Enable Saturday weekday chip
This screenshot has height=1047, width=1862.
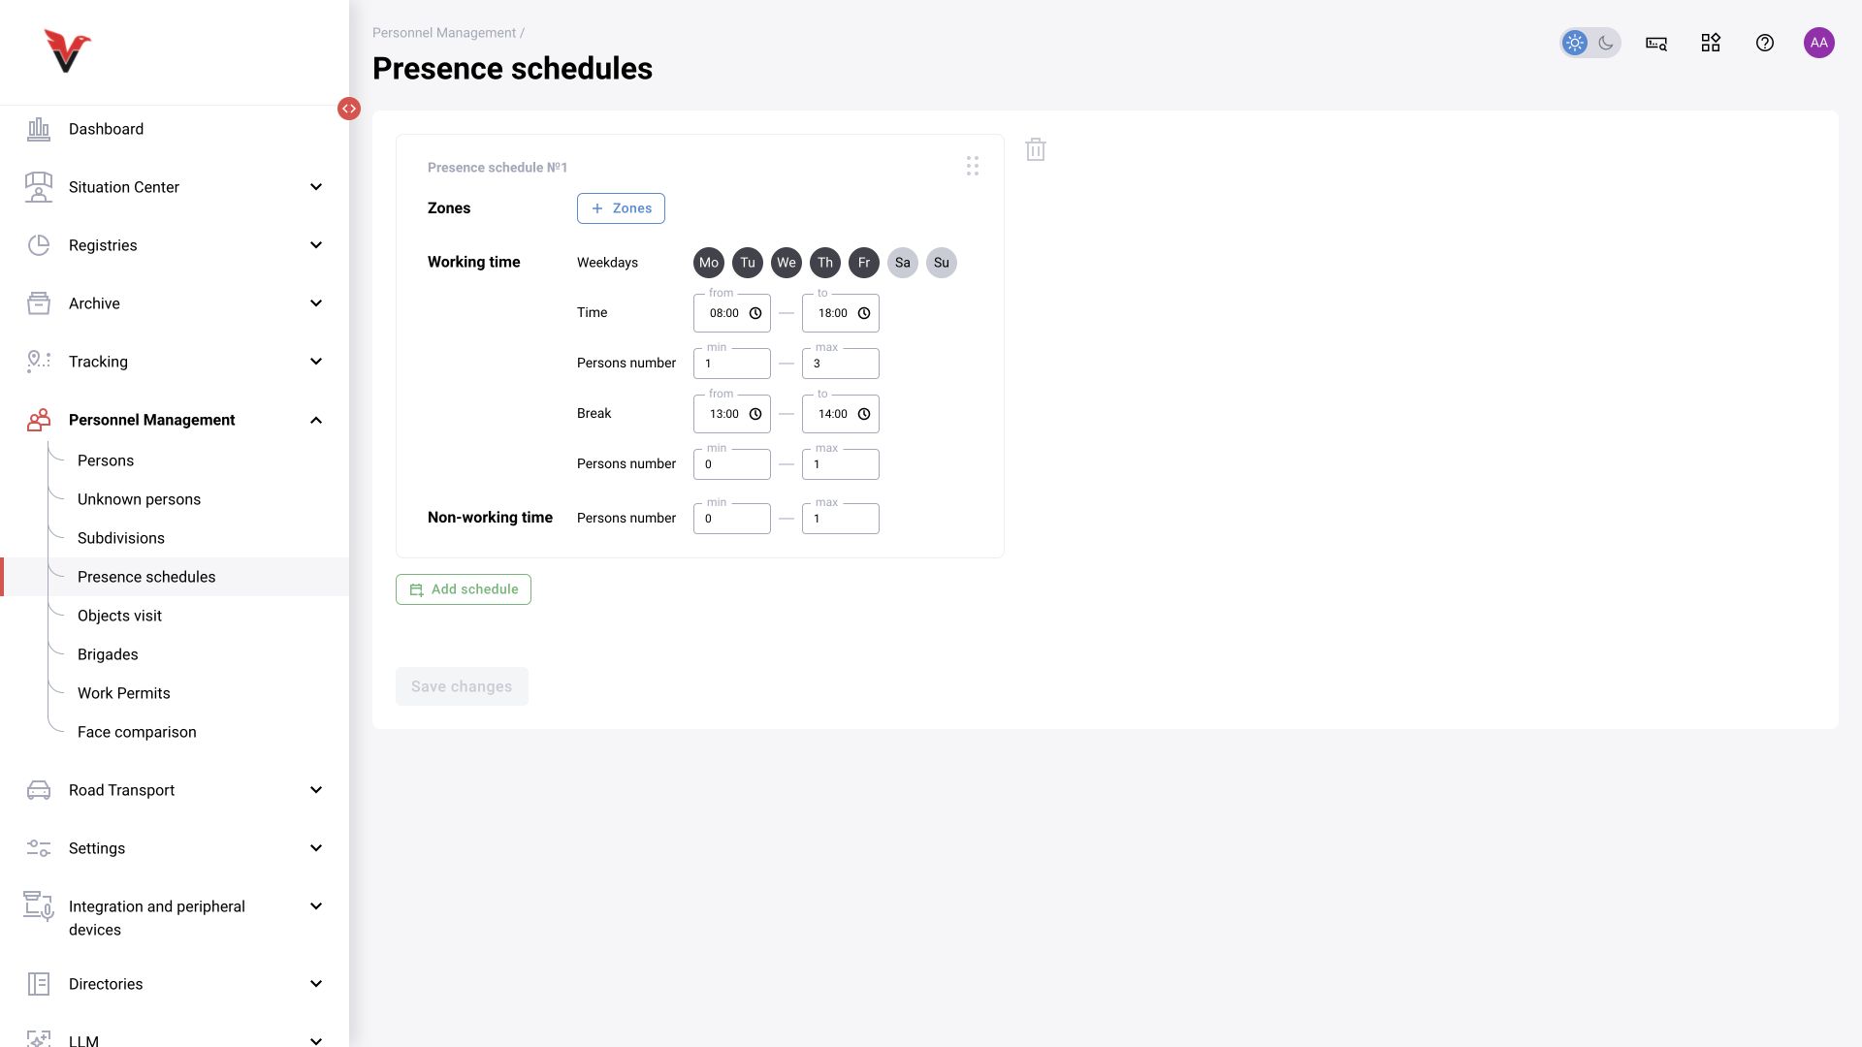coord(903,263)
